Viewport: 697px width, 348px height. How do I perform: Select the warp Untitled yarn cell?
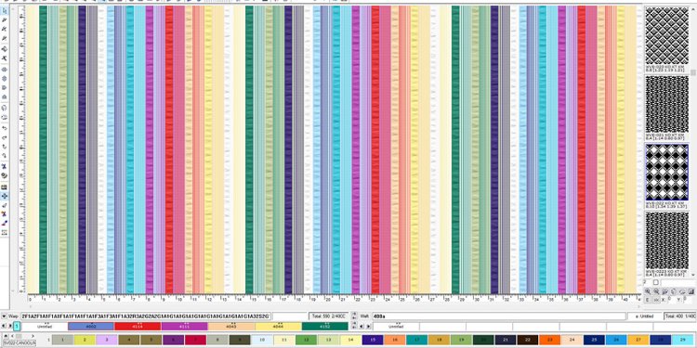45,327
